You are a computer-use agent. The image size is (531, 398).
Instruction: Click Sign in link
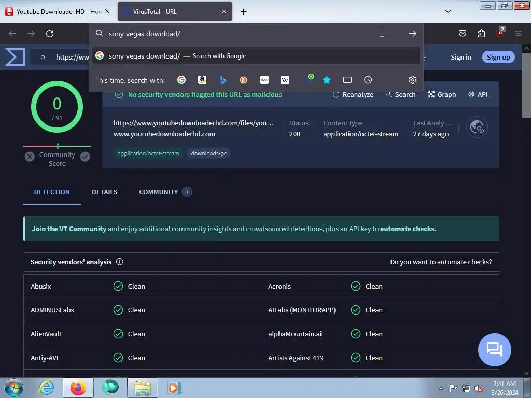[461, 57]
